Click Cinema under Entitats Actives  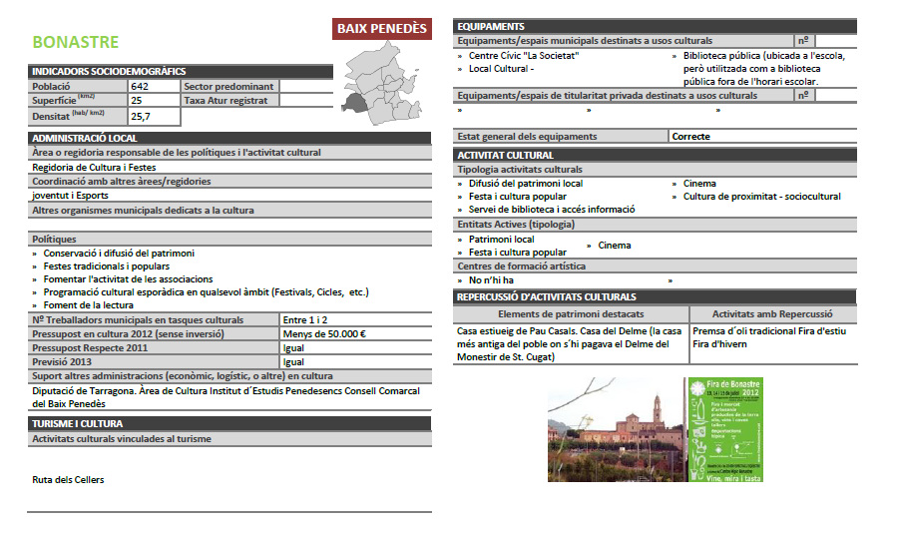(x=615, y=246)
